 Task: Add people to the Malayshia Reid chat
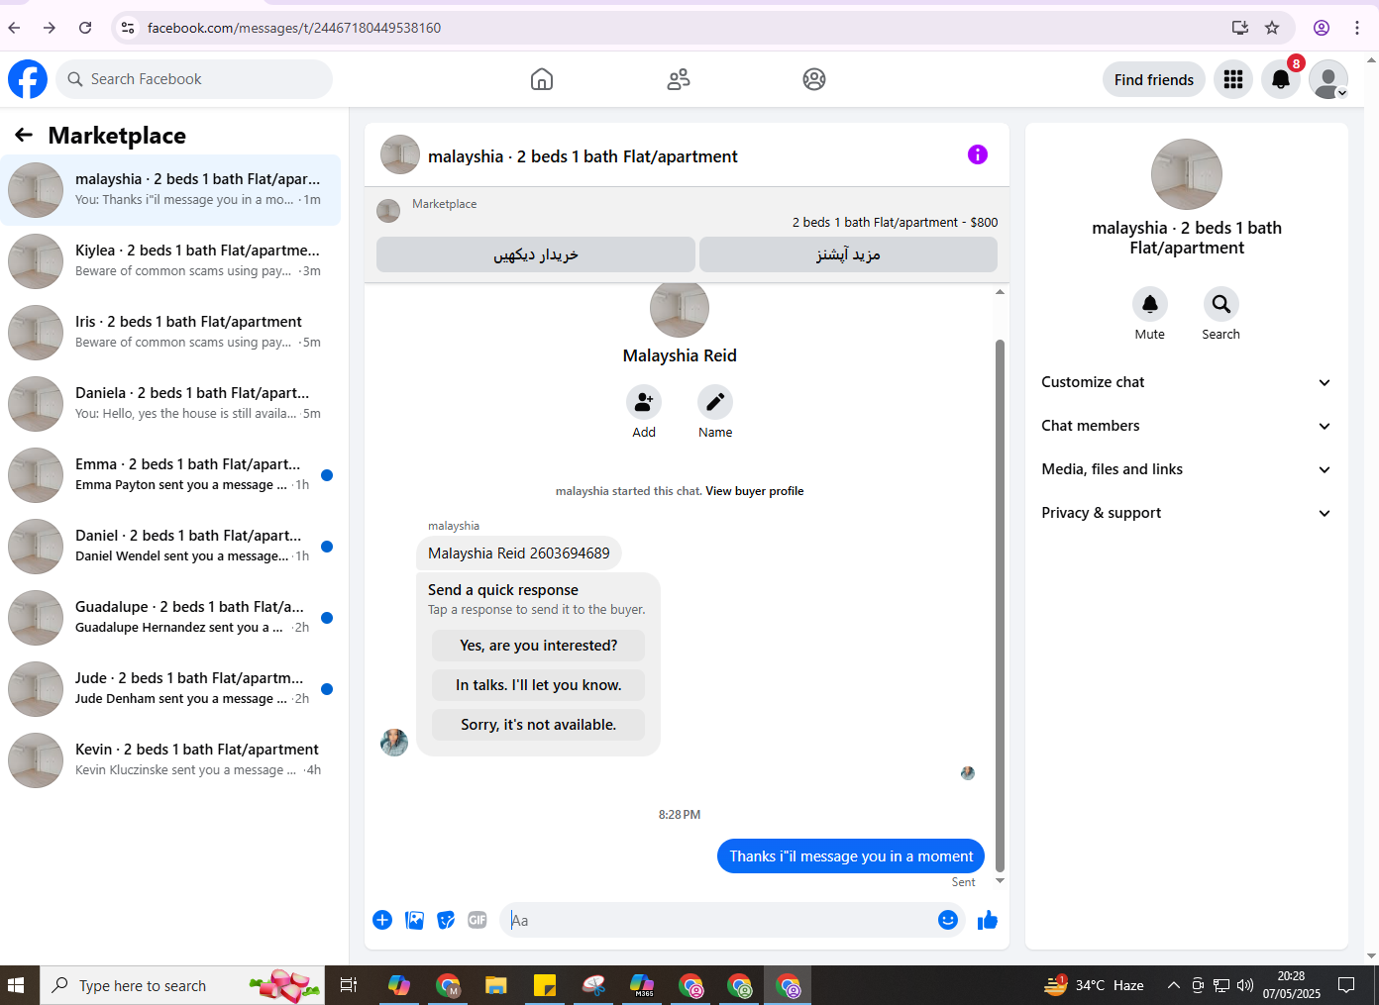644,402
